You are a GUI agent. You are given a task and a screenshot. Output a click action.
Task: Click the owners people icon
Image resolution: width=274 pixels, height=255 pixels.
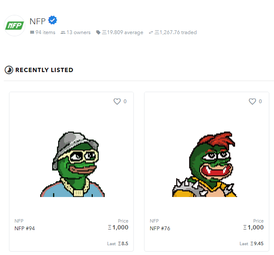(63, 32)
